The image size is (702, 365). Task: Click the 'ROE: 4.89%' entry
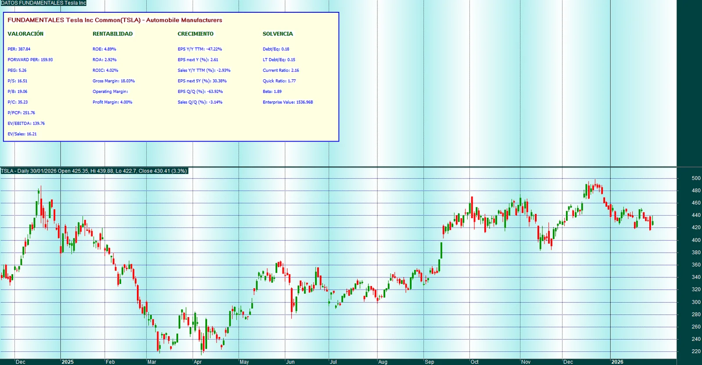click(x=104, y=49)
